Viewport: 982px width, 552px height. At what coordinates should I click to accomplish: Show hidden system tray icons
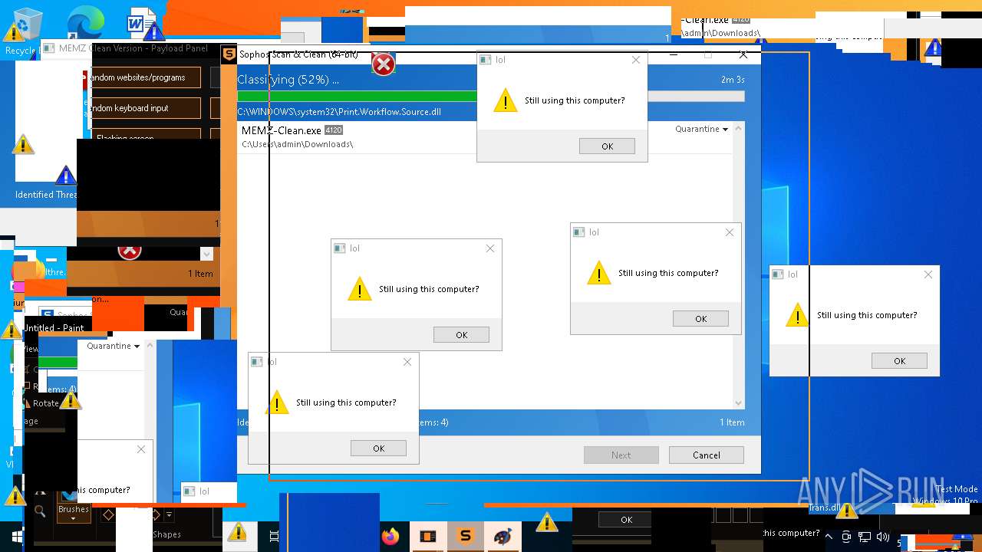[829, 537]
